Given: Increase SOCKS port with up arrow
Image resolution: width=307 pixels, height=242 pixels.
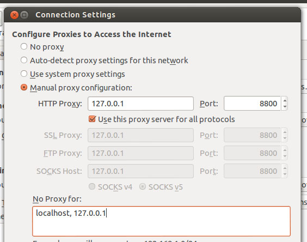Looking at the screenshot, I should (x=285, y=168).
